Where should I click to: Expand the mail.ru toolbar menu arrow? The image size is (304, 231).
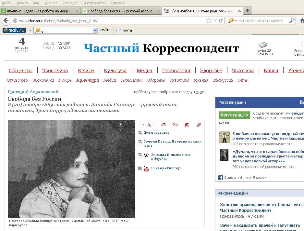point(30,30)
